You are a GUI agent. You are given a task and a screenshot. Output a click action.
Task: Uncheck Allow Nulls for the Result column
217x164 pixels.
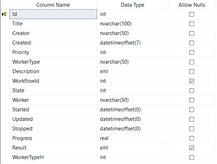[x=192, y=148]
